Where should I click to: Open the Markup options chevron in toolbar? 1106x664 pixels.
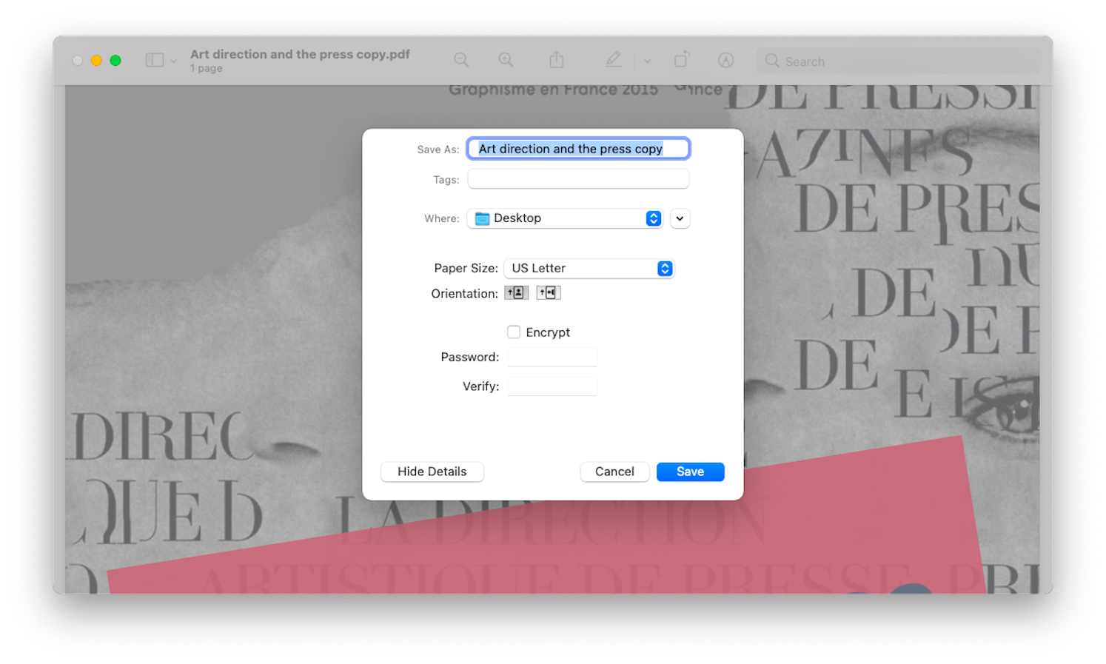point(647,61)
